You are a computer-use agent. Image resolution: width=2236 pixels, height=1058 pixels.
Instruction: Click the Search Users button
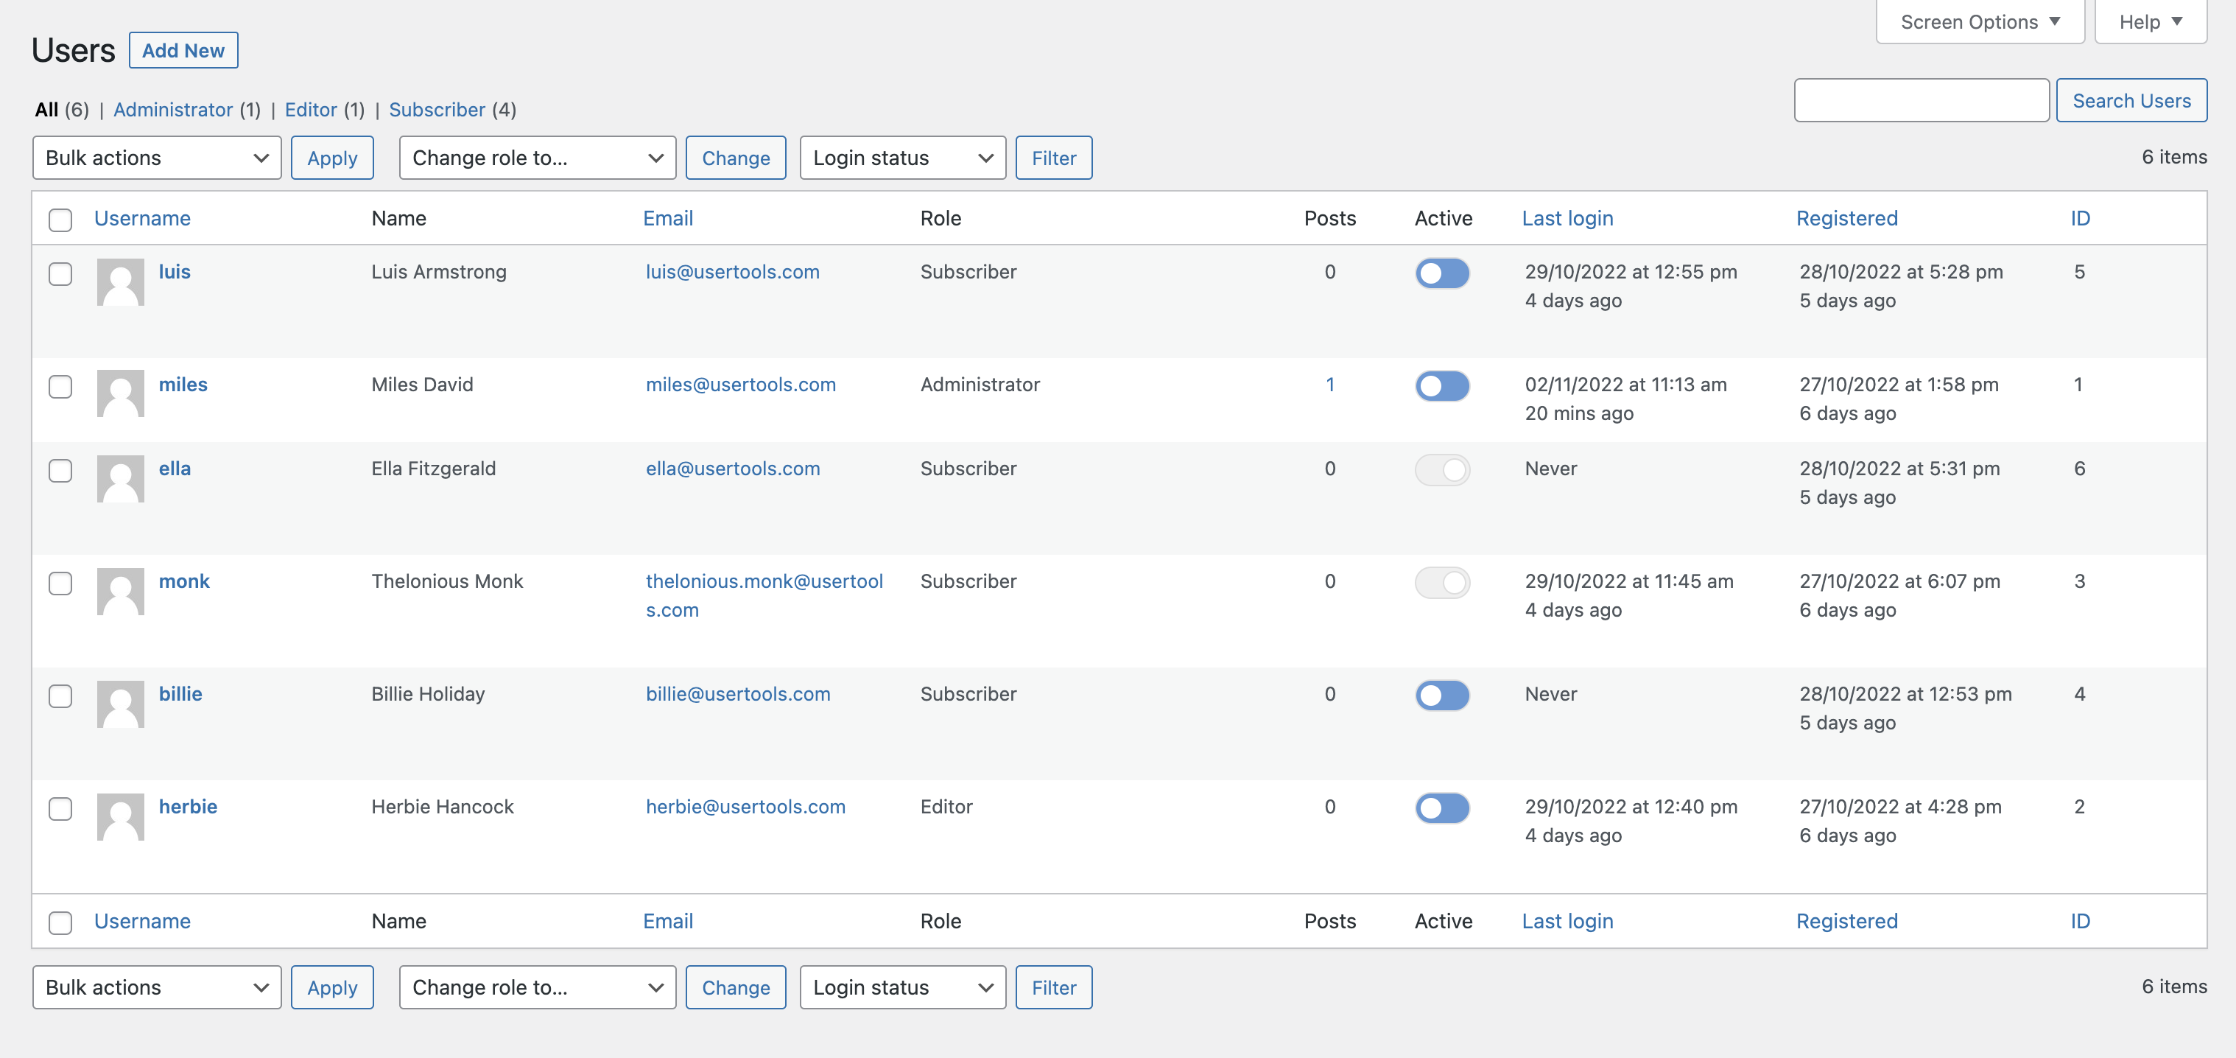coord(2131,101)
